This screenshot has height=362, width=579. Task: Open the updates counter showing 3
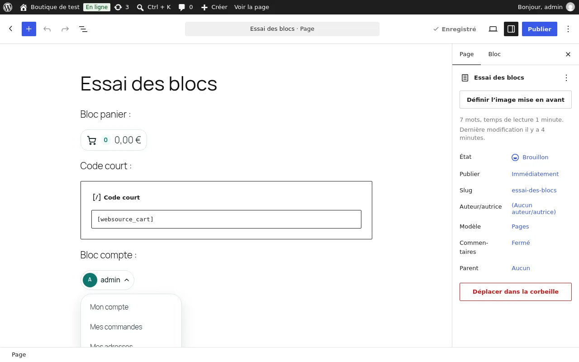click(122, 7)
